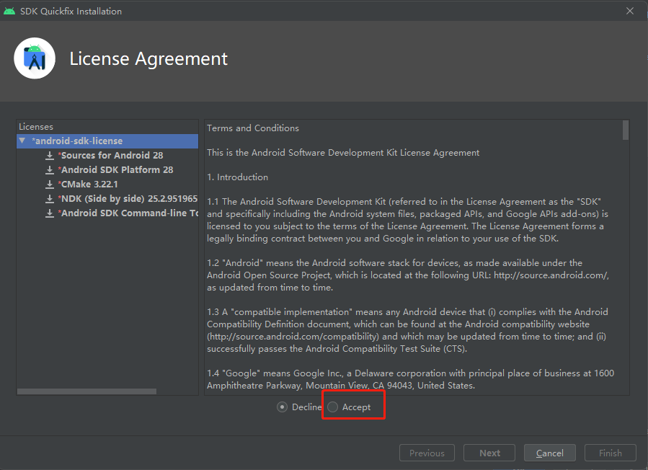Select the Decline radio button
Viewport: 648px width, 470px height.
pyautogui.click(x=282, y=407)
